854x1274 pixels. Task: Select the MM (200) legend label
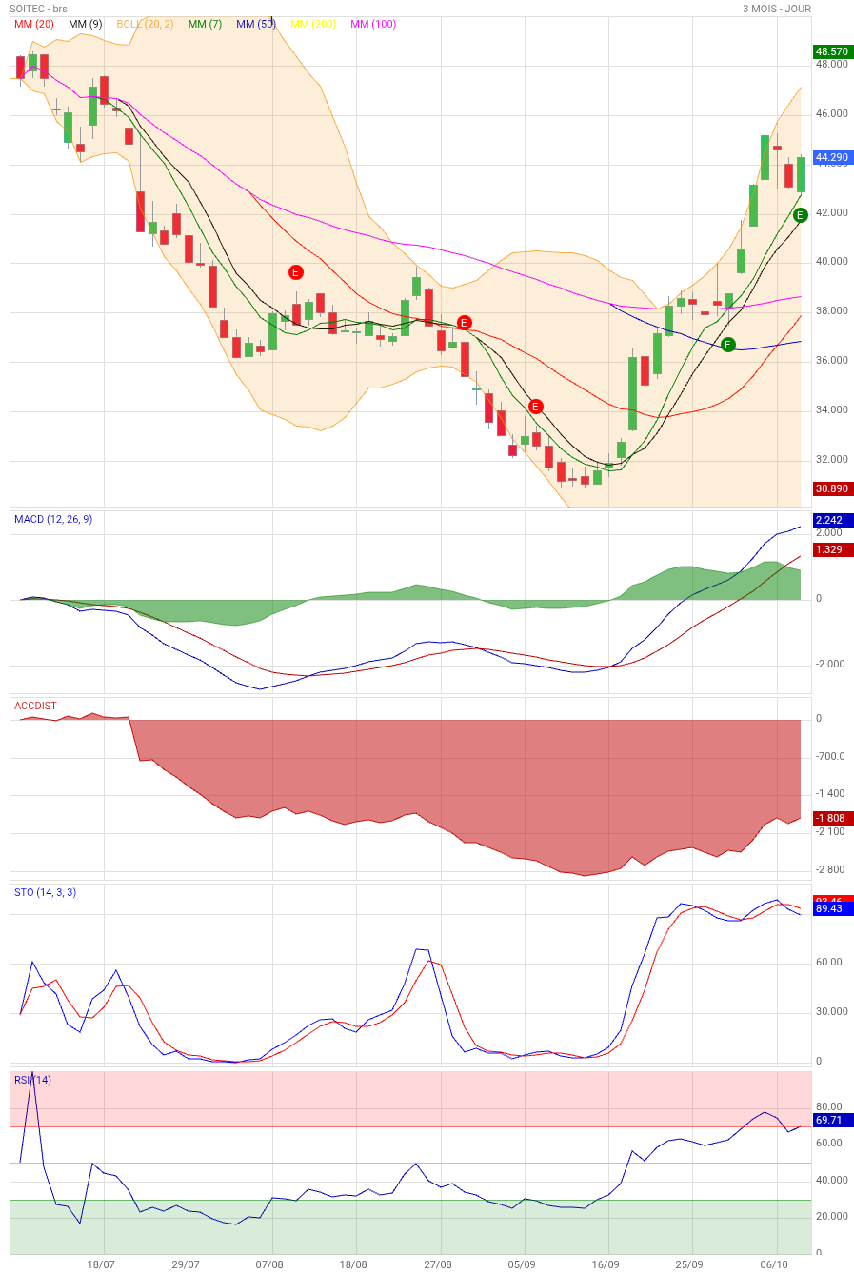click(x=313, y=24)
